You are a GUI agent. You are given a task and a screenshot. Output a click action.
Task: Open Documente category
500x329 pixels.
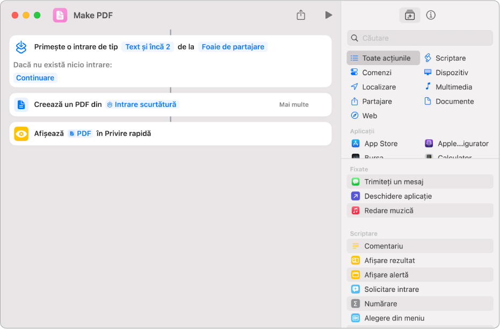click(x=449, y=102)
